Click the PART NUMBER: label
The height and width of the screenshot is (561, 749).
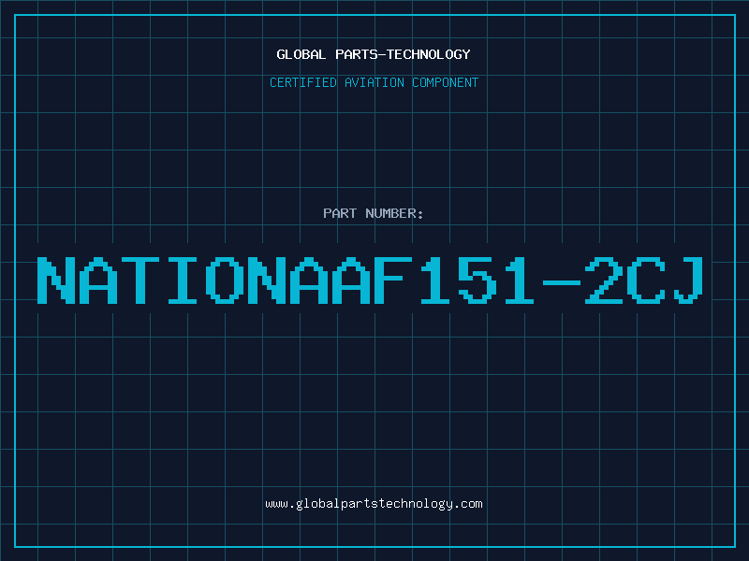(x=373, y=213)
